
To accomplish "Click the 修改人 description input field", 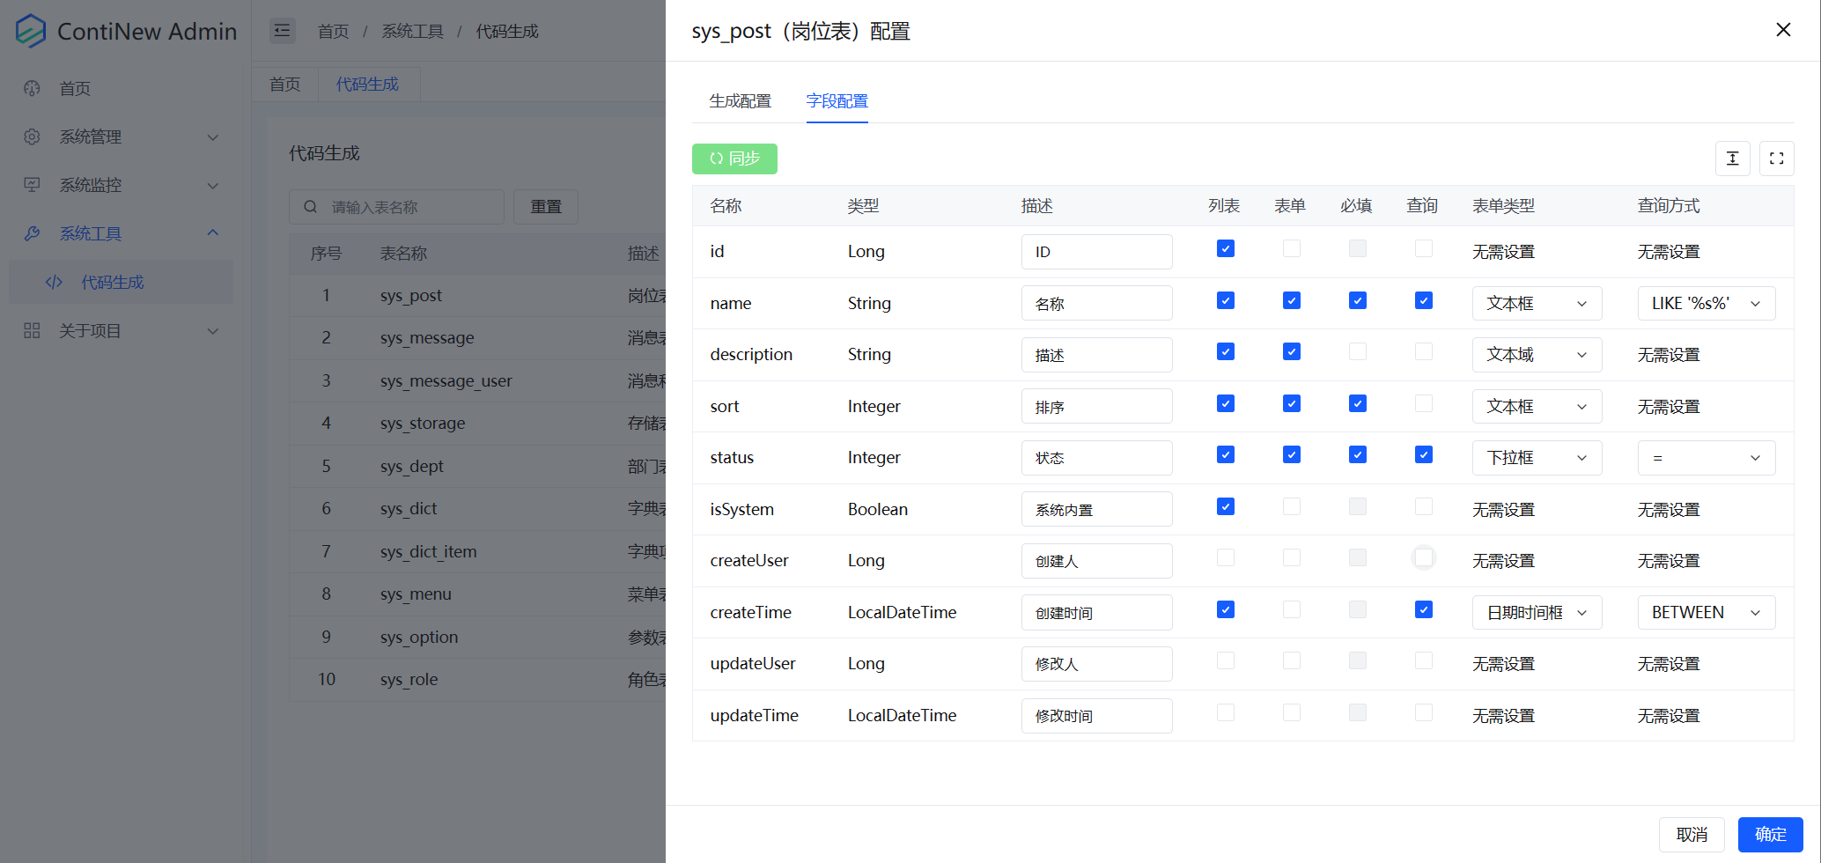I will (x=1096, y=664).
